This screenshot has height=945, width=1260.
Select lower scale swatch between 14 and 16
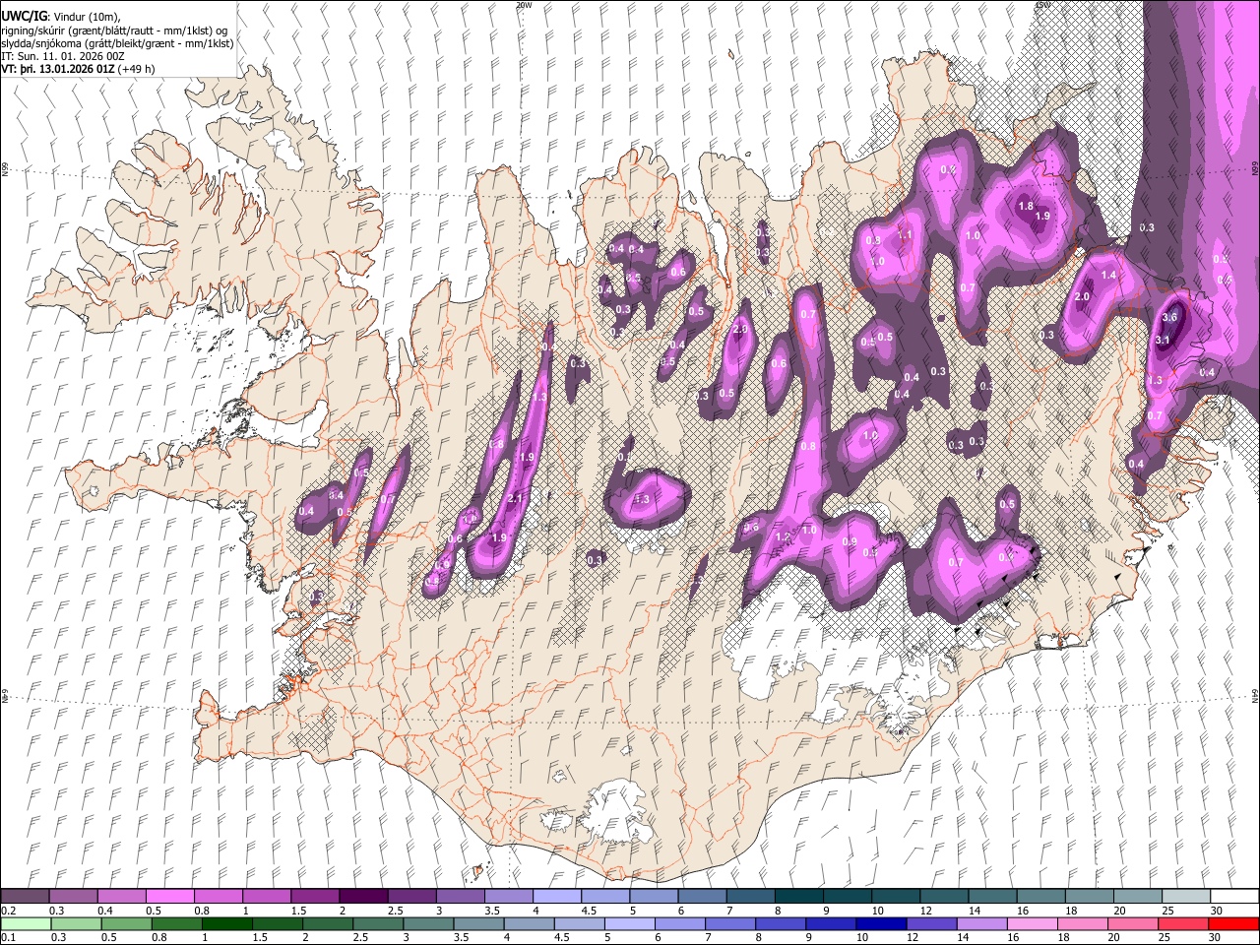point(984,923)
